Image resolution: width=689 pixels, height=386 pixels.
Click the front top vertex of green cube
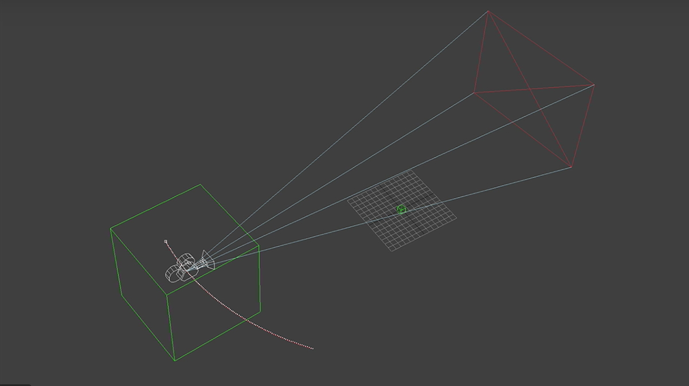[166, 296]
